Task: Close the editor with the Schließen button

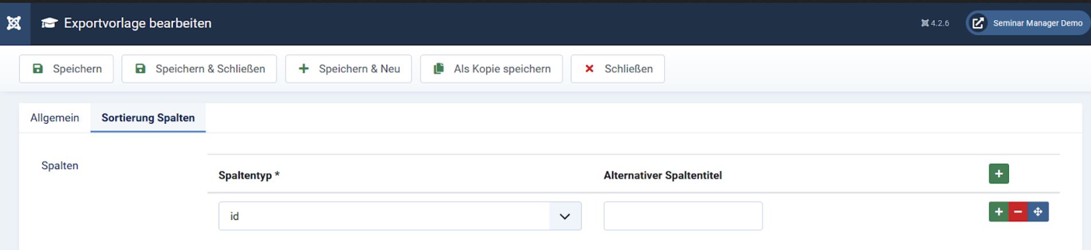Action: click(x=617, y=69)
